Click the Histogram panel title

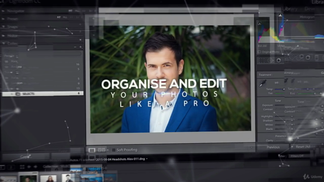point(307,17)
